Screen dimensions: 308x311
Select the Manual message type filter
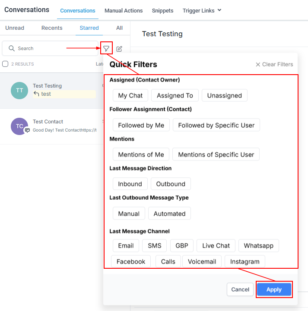129,214
